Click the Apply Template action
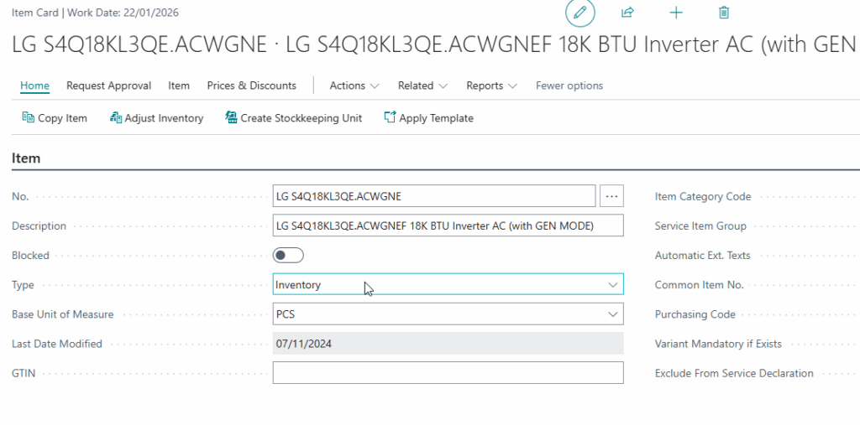The image size is (860, 425). pos(428,117)
